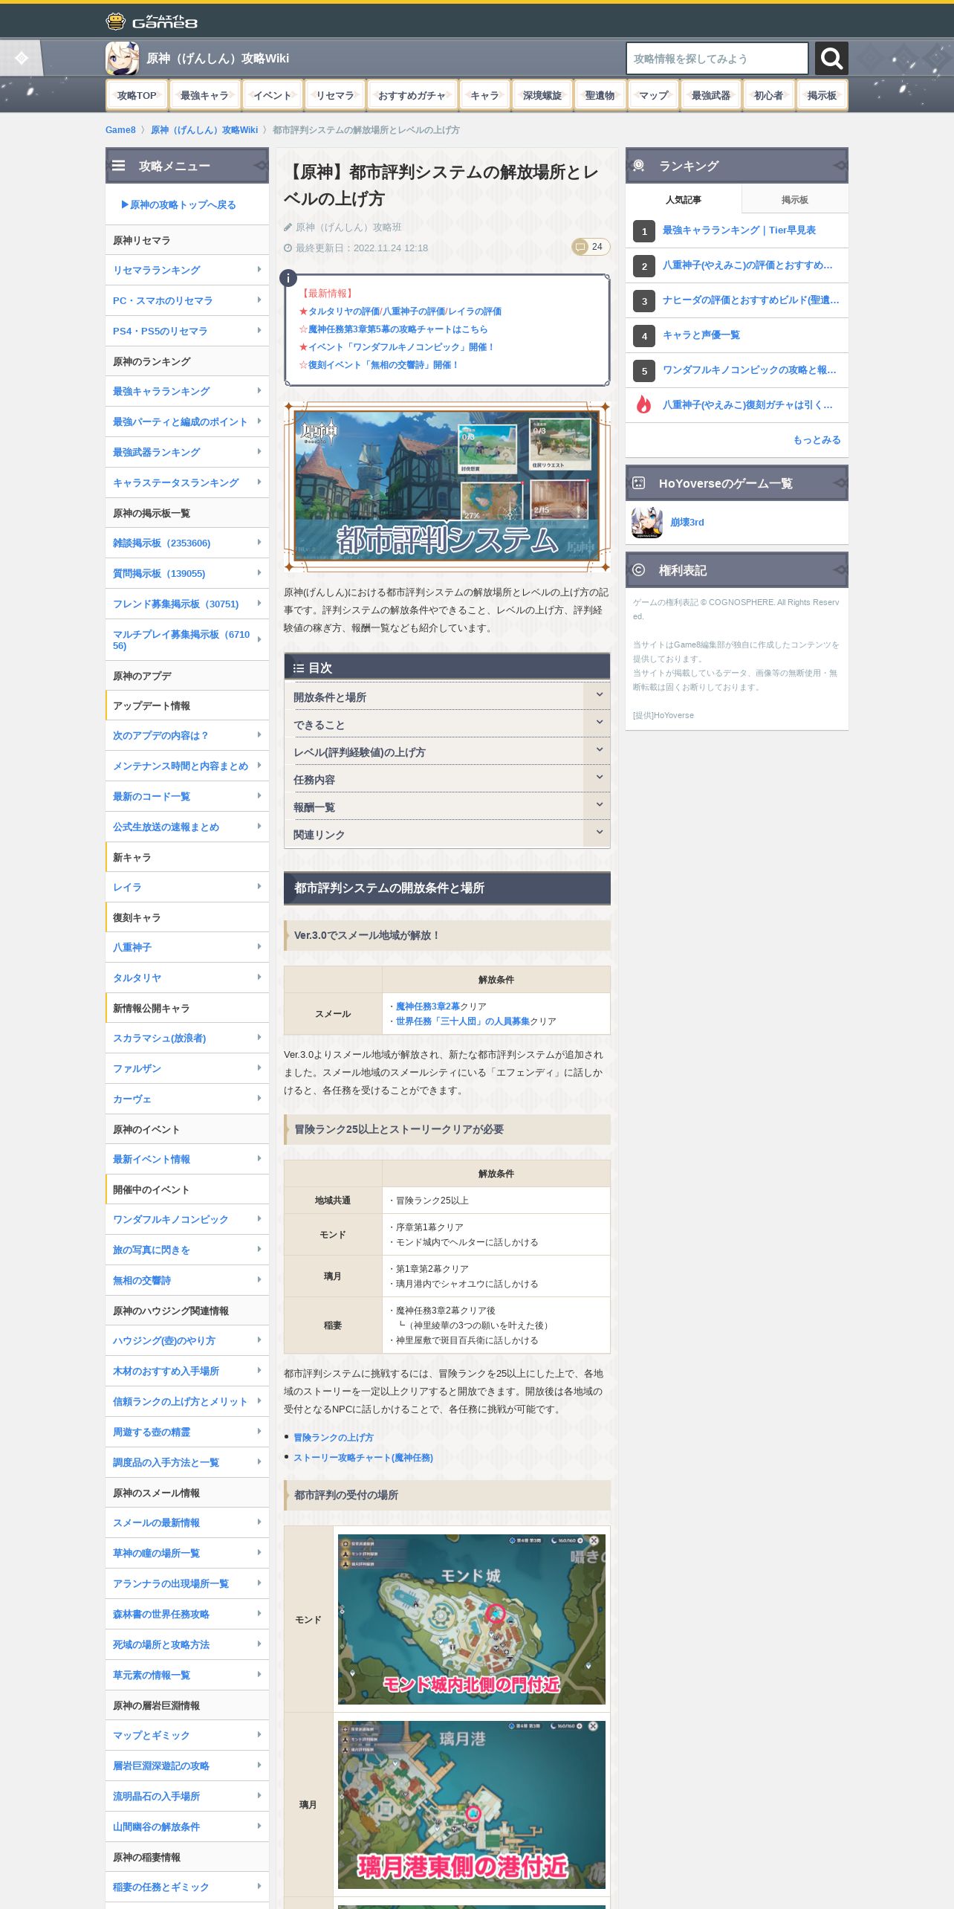Viewport: 954px width, 1909px height.
Task: Open the comments bubble showing 24
Action: 590,247
